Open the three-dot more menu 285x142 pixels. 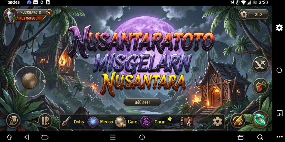tap(279, 137)
